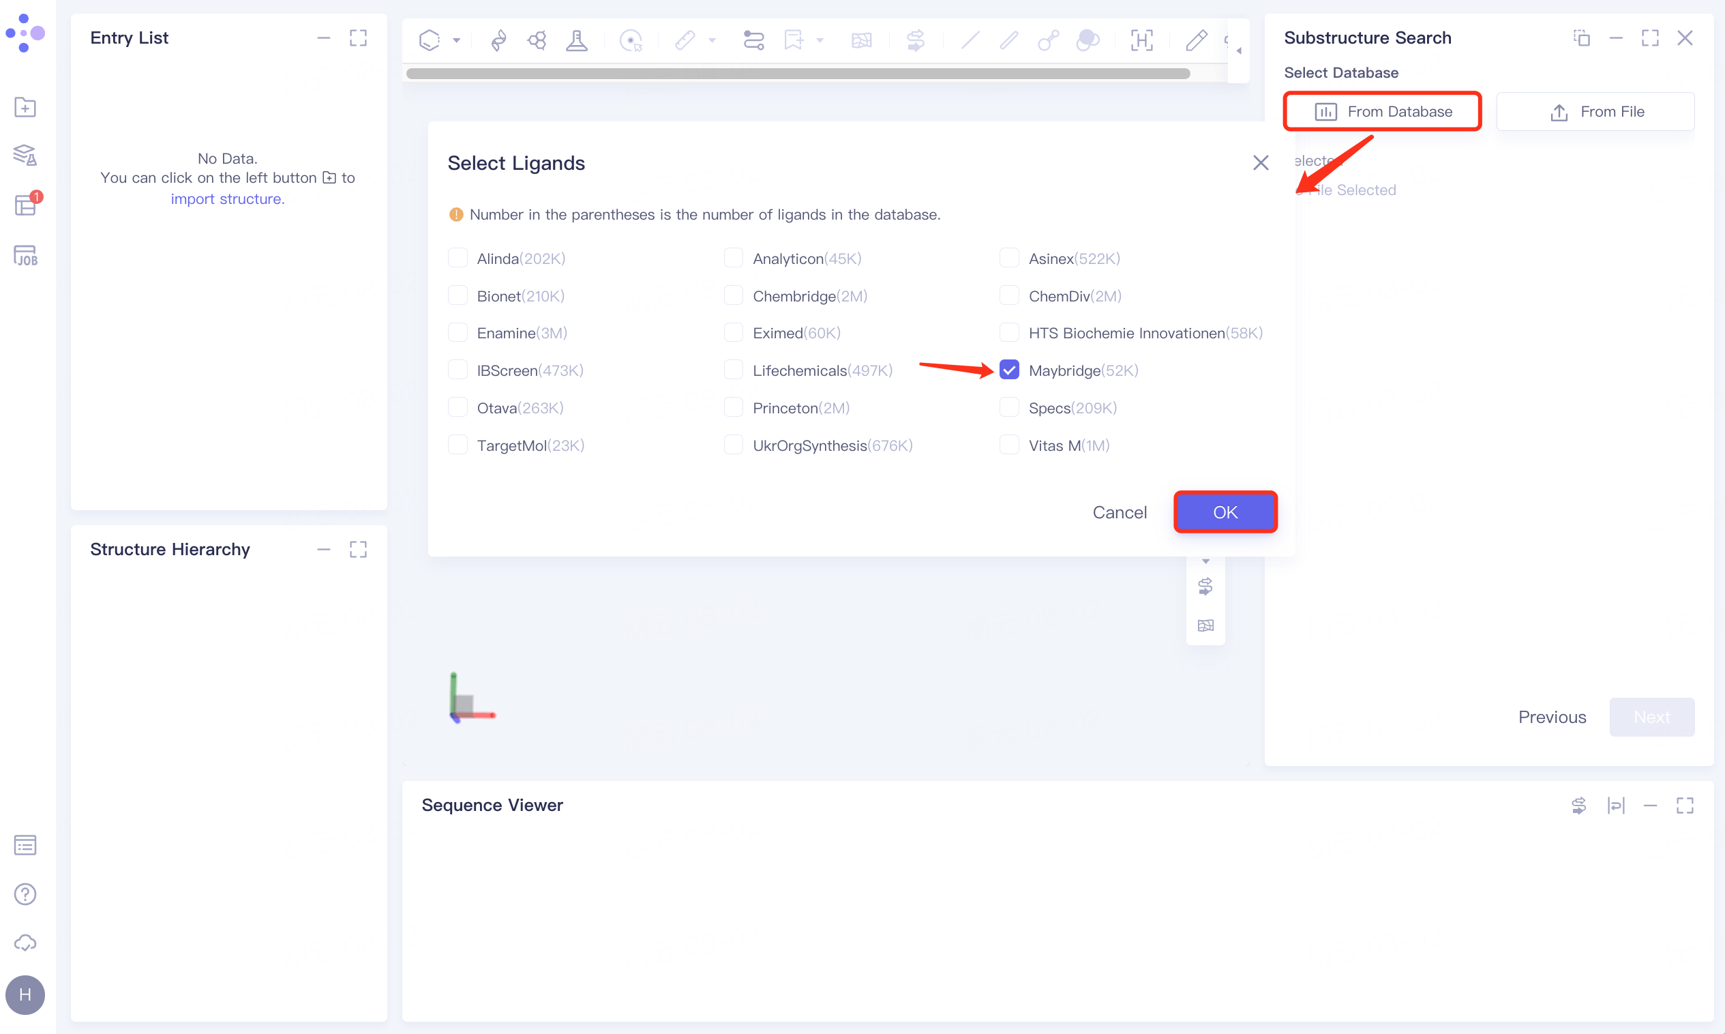Uncheck the Maybridge database checkbox
The image size is (1725, 1034).
coord(1009,370)
